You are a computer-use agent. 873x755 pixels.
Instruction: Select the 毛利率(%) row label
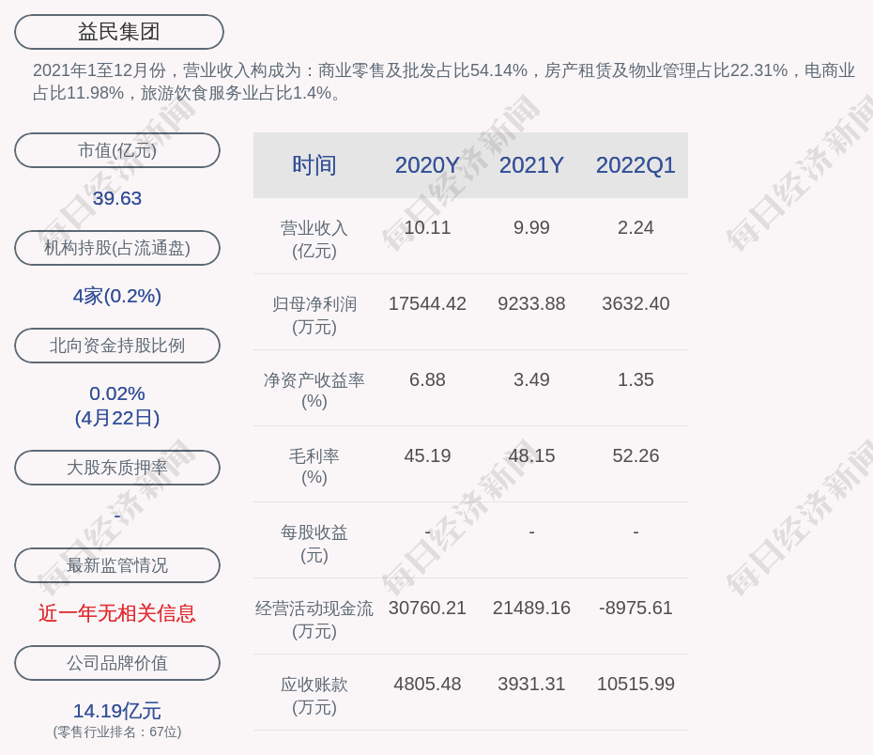click(x=314, y=467)
